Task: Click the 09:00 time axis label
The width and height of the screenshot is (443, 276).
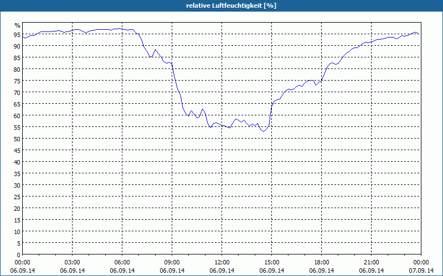Action: [x=172, y=262]
